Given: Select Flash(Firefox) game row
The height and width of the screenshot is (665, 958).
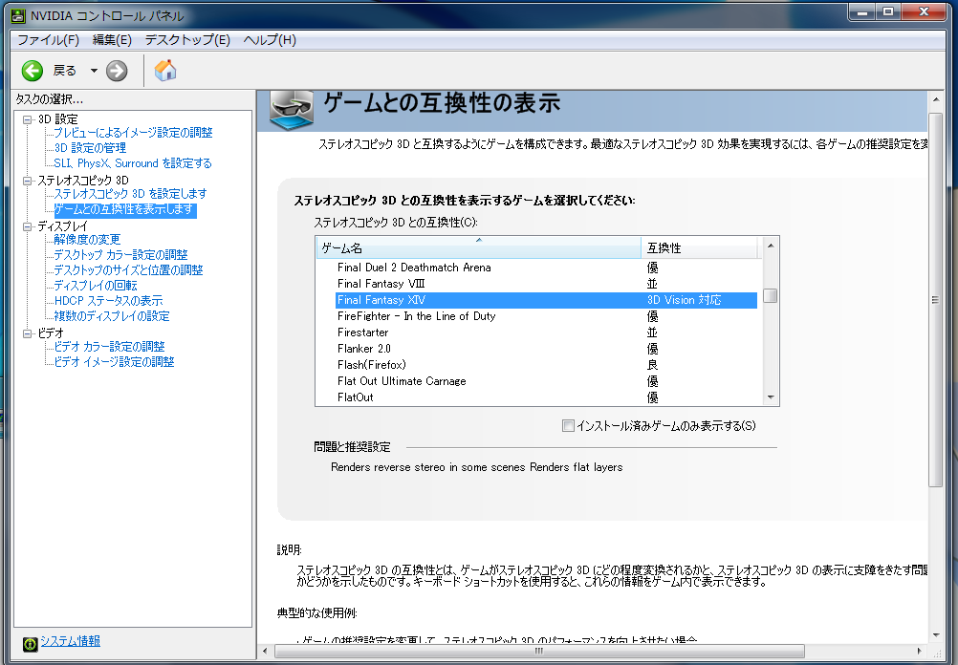Looking at the screenshot, I should [x=546, y=365].
